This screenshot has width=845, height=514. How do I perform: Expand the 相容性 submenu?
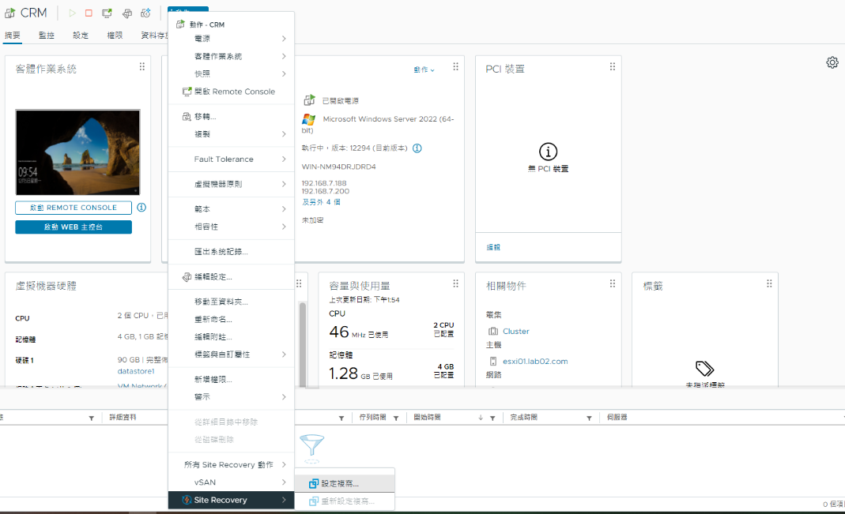(x=231, y=227)
